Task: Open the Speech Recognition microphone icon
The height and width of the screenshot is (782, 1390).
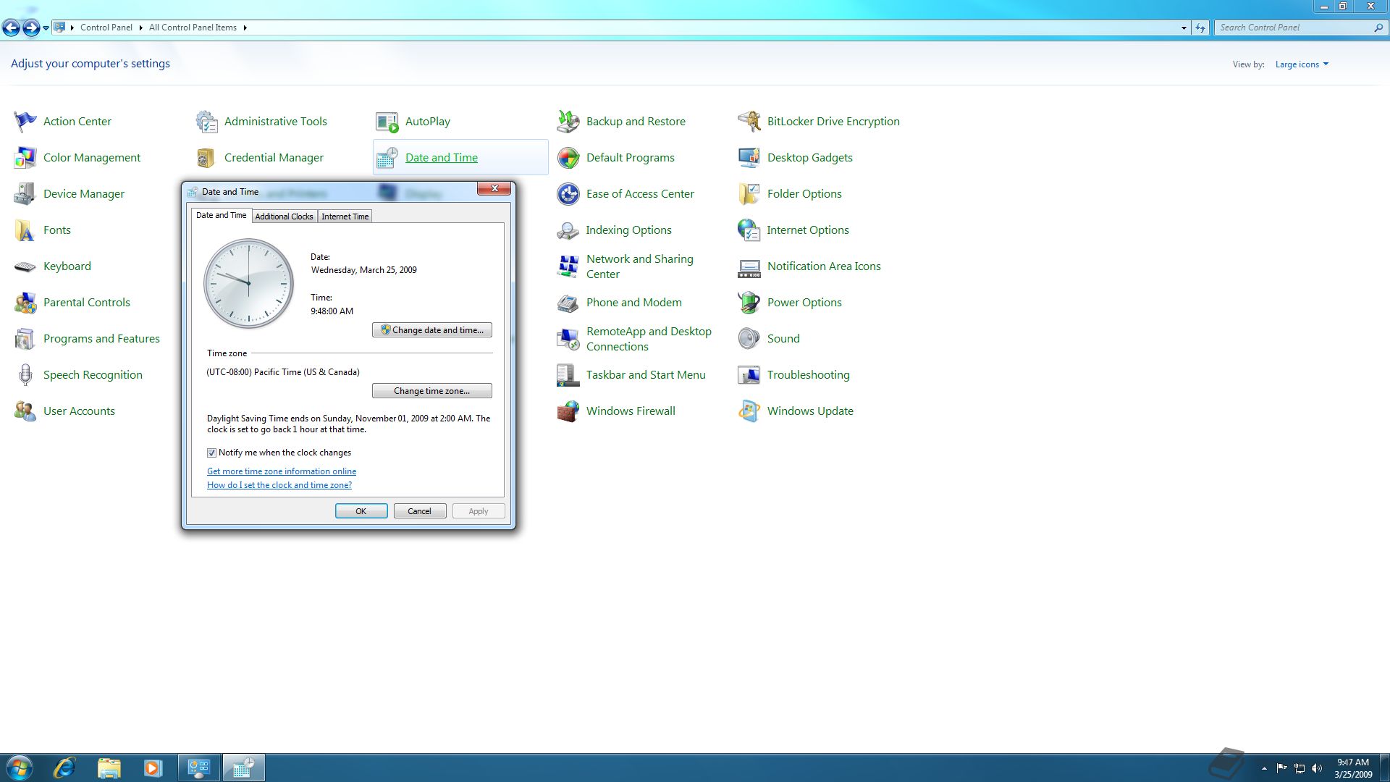Action: (x=25, y=375)
